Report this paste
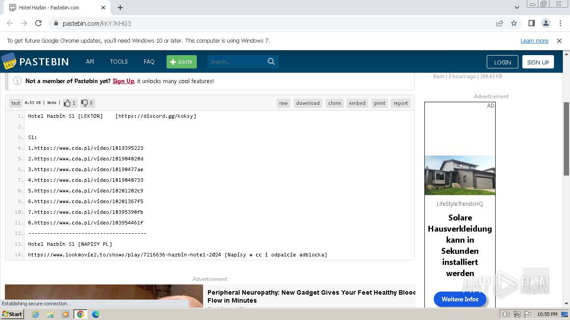 (x=401, y=103)
